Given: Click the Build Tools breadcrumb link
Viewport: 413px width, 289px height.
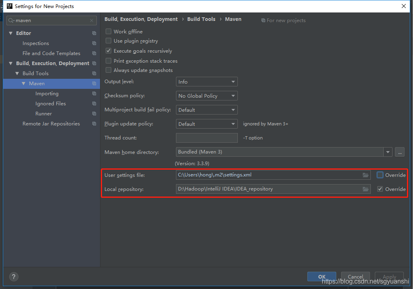Looking at the screenshot, I should 201,19.
